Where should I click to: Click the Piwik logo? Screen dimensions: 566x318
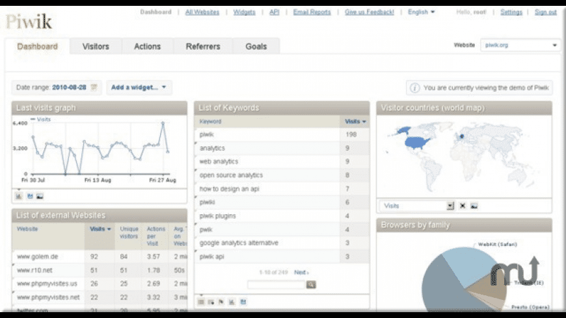pyautogui.click(x=29, y=21)
